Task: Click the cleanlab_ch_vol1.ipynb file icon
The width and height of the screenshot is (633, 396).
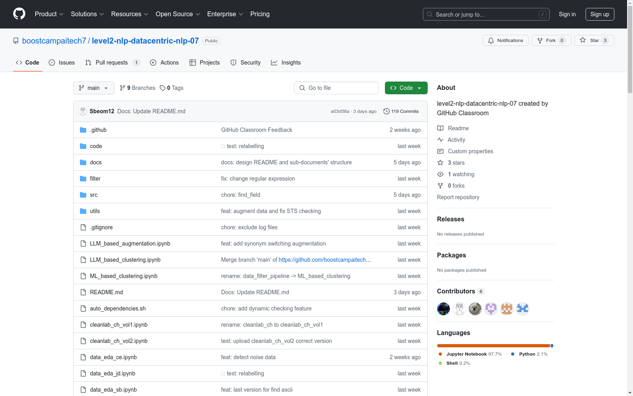Action: pos(83,325)
